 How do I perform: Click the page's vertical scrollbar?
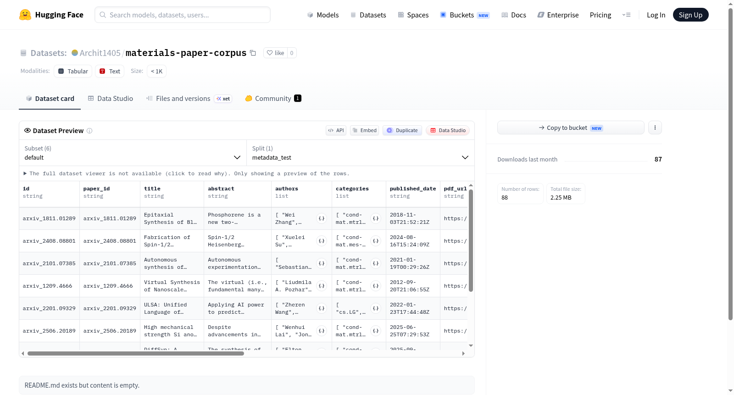pyautogui.click(x=730, y=164)
